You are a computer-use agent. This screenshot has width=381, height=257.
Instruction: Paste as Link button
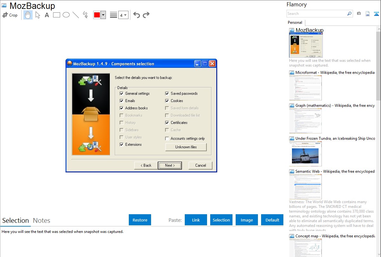pos(196,220)
